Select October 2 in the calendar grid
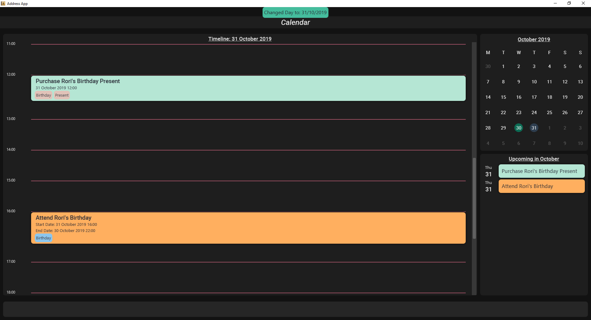Viewport: 591px width, 320px height. [x=519, y=66]
